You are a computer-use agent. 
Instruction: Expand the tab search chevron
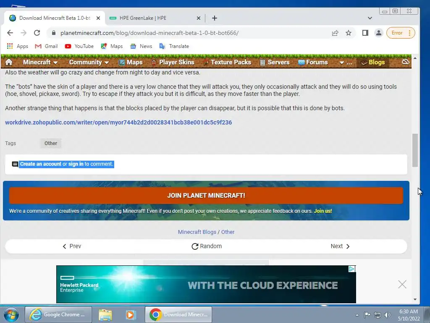click(370, 18)
